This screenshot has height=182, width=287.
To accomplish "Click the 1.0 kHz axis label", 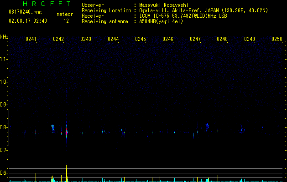I will (x=4, y=82).
